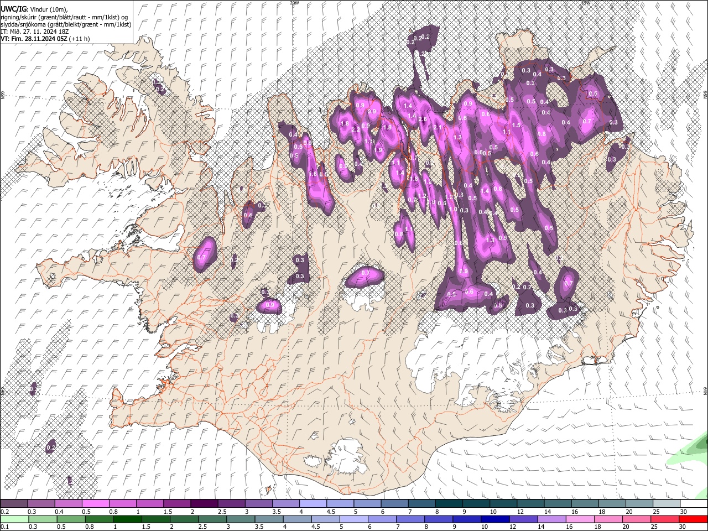Click the 15W longitude label at the top

point(586,3)
